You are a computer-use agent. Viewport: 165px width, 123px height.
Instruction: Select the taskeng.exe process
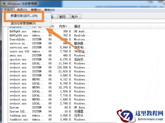tap(18, 115)
